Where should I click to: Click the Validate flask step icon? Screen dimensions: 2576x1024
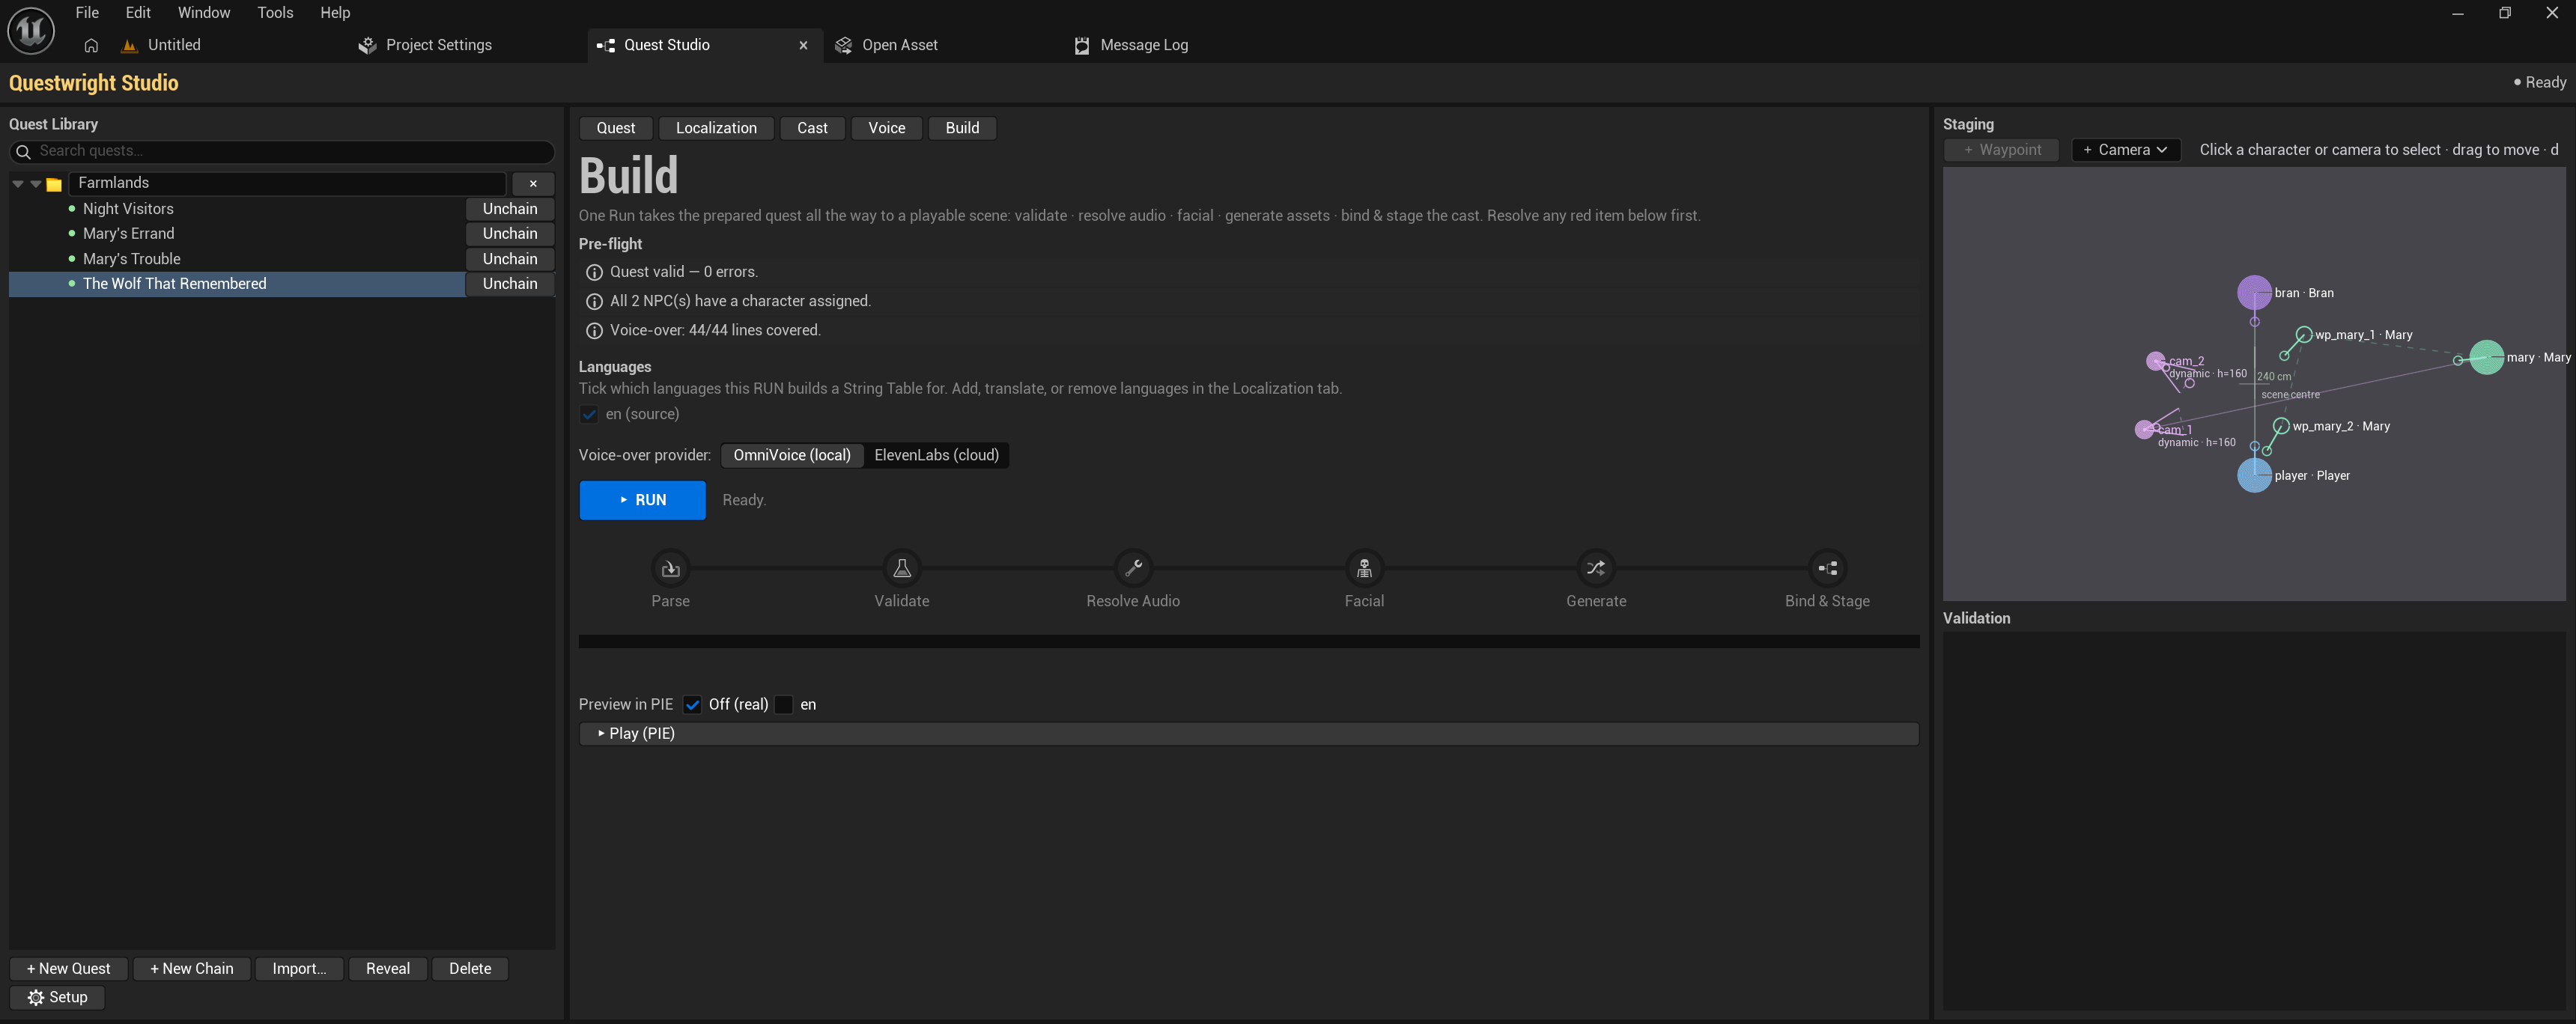point(901,568)
